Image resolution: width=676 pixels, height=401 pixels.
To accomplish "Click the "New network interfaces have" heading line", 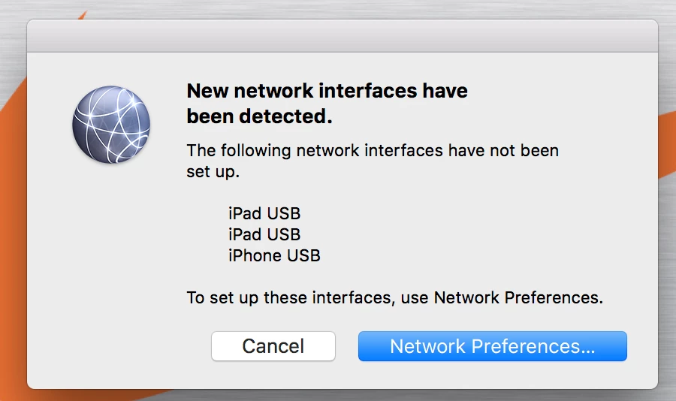I will click(327, 91).
